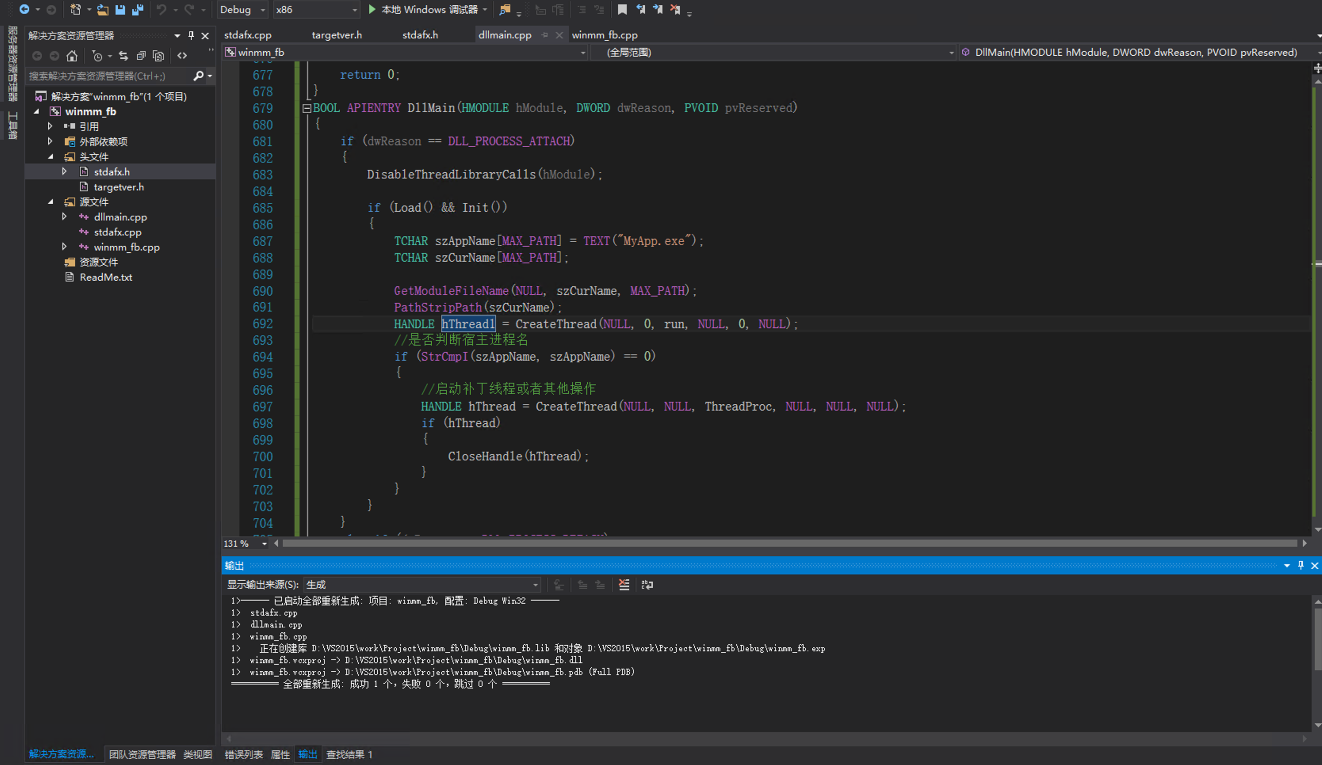Switch to the winmm_fb.cpp editor tab
Viewport: 1322px width, 765px height.
pos(605,35)
